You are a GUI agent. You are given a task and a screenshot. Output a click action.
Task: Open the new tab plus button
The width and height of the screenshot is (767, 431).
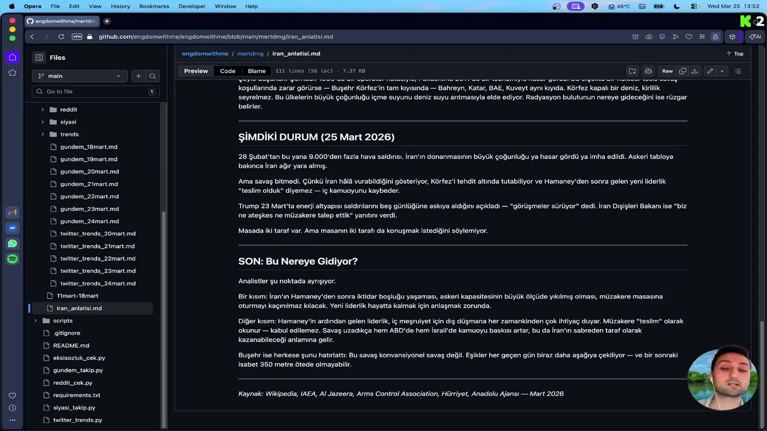coord(107,21)
